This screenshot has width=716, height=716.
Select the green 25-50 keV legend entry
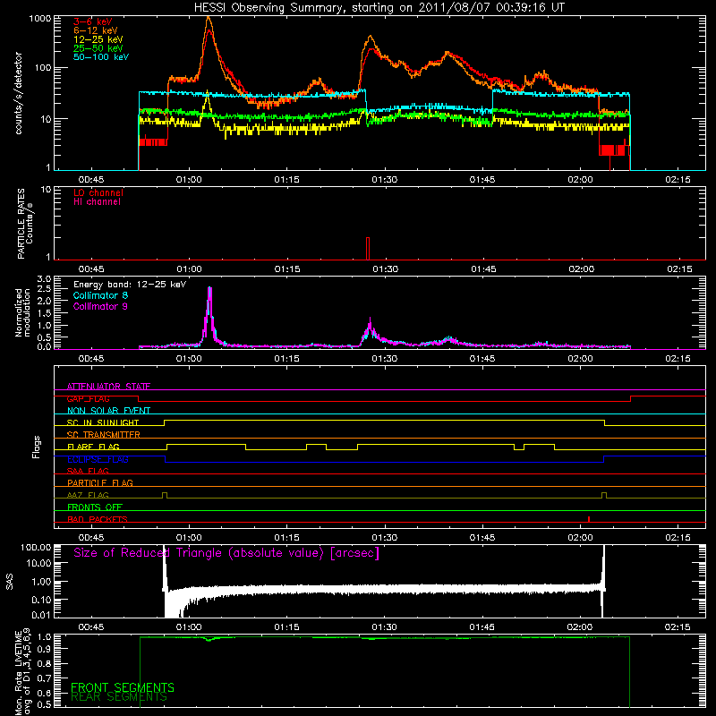coord(98,48)
